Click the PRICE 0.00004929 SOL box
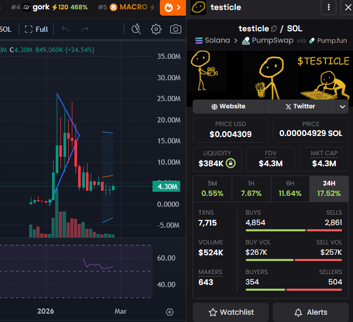Screen dimensions: 353x322 311,130
